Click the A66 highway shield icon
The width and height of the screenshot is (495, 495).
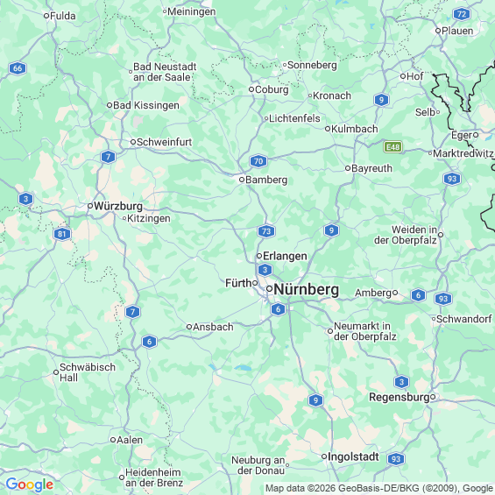[x=18, y=68]
